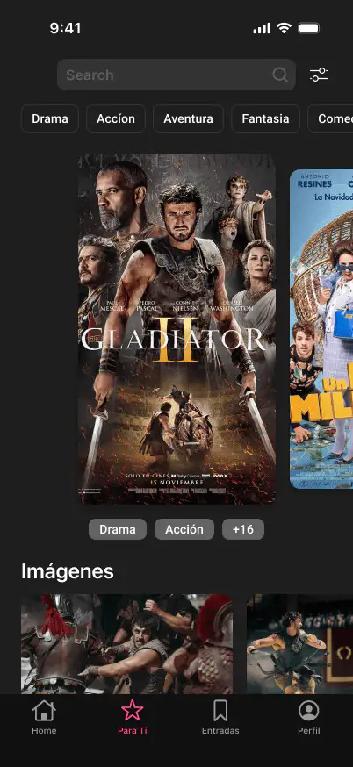Select the Para Ti star icon
Image resolution: width=353 pixels, height=767 pixels.
point(133,710)
